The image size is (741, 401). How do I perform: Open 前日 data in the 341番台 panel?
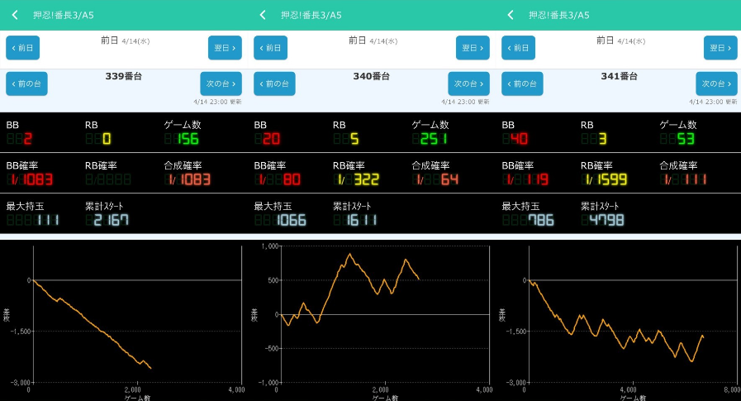[518, 48]
